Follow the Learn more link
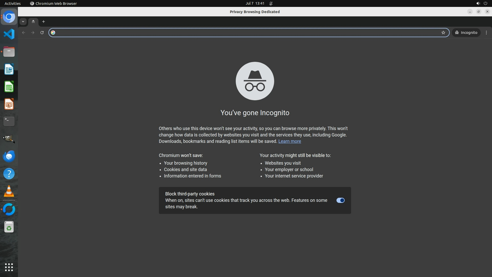Image resolution: width=492 pixels, height=277 pixels. [x=290, y=141]
